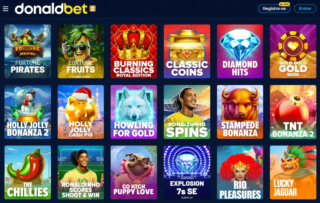Click the donaldbet logo
Viewport: 320px width, 203px height.
click(51, 8)
